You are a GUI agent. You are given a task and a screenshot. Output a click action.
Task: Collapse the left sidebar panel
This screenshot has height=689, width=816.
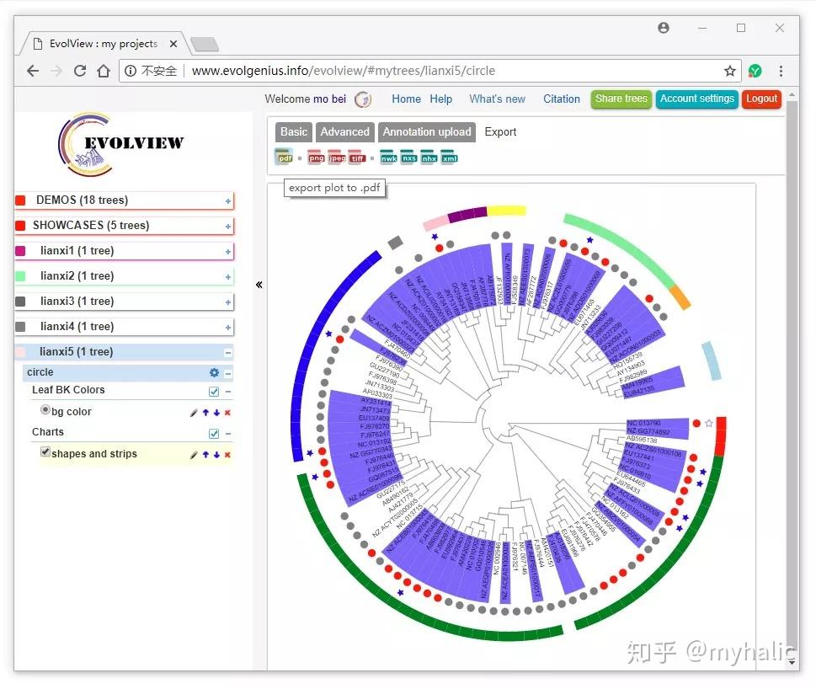pyautogui.click(x=259, y=285)
